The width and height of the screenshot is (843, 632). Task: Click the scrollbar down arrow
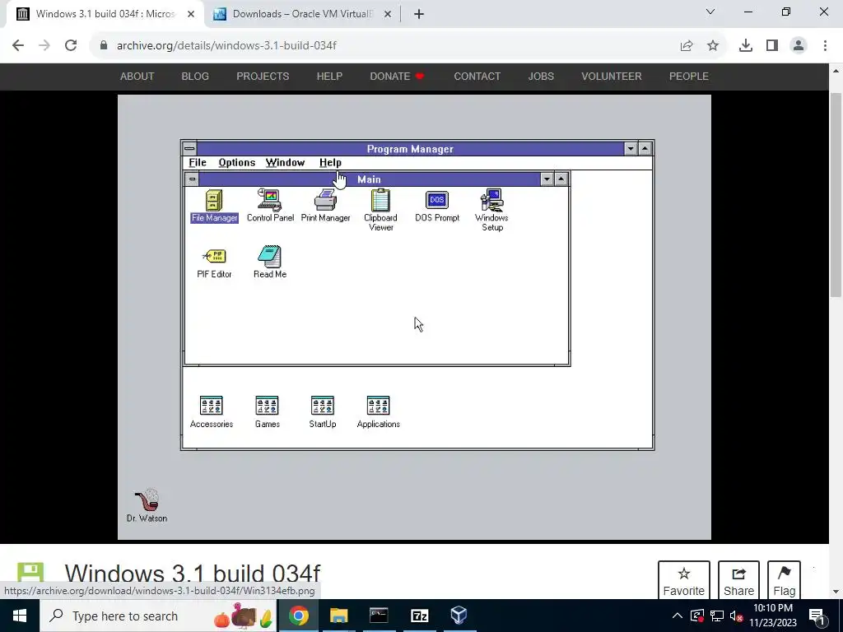click(836, 592)
